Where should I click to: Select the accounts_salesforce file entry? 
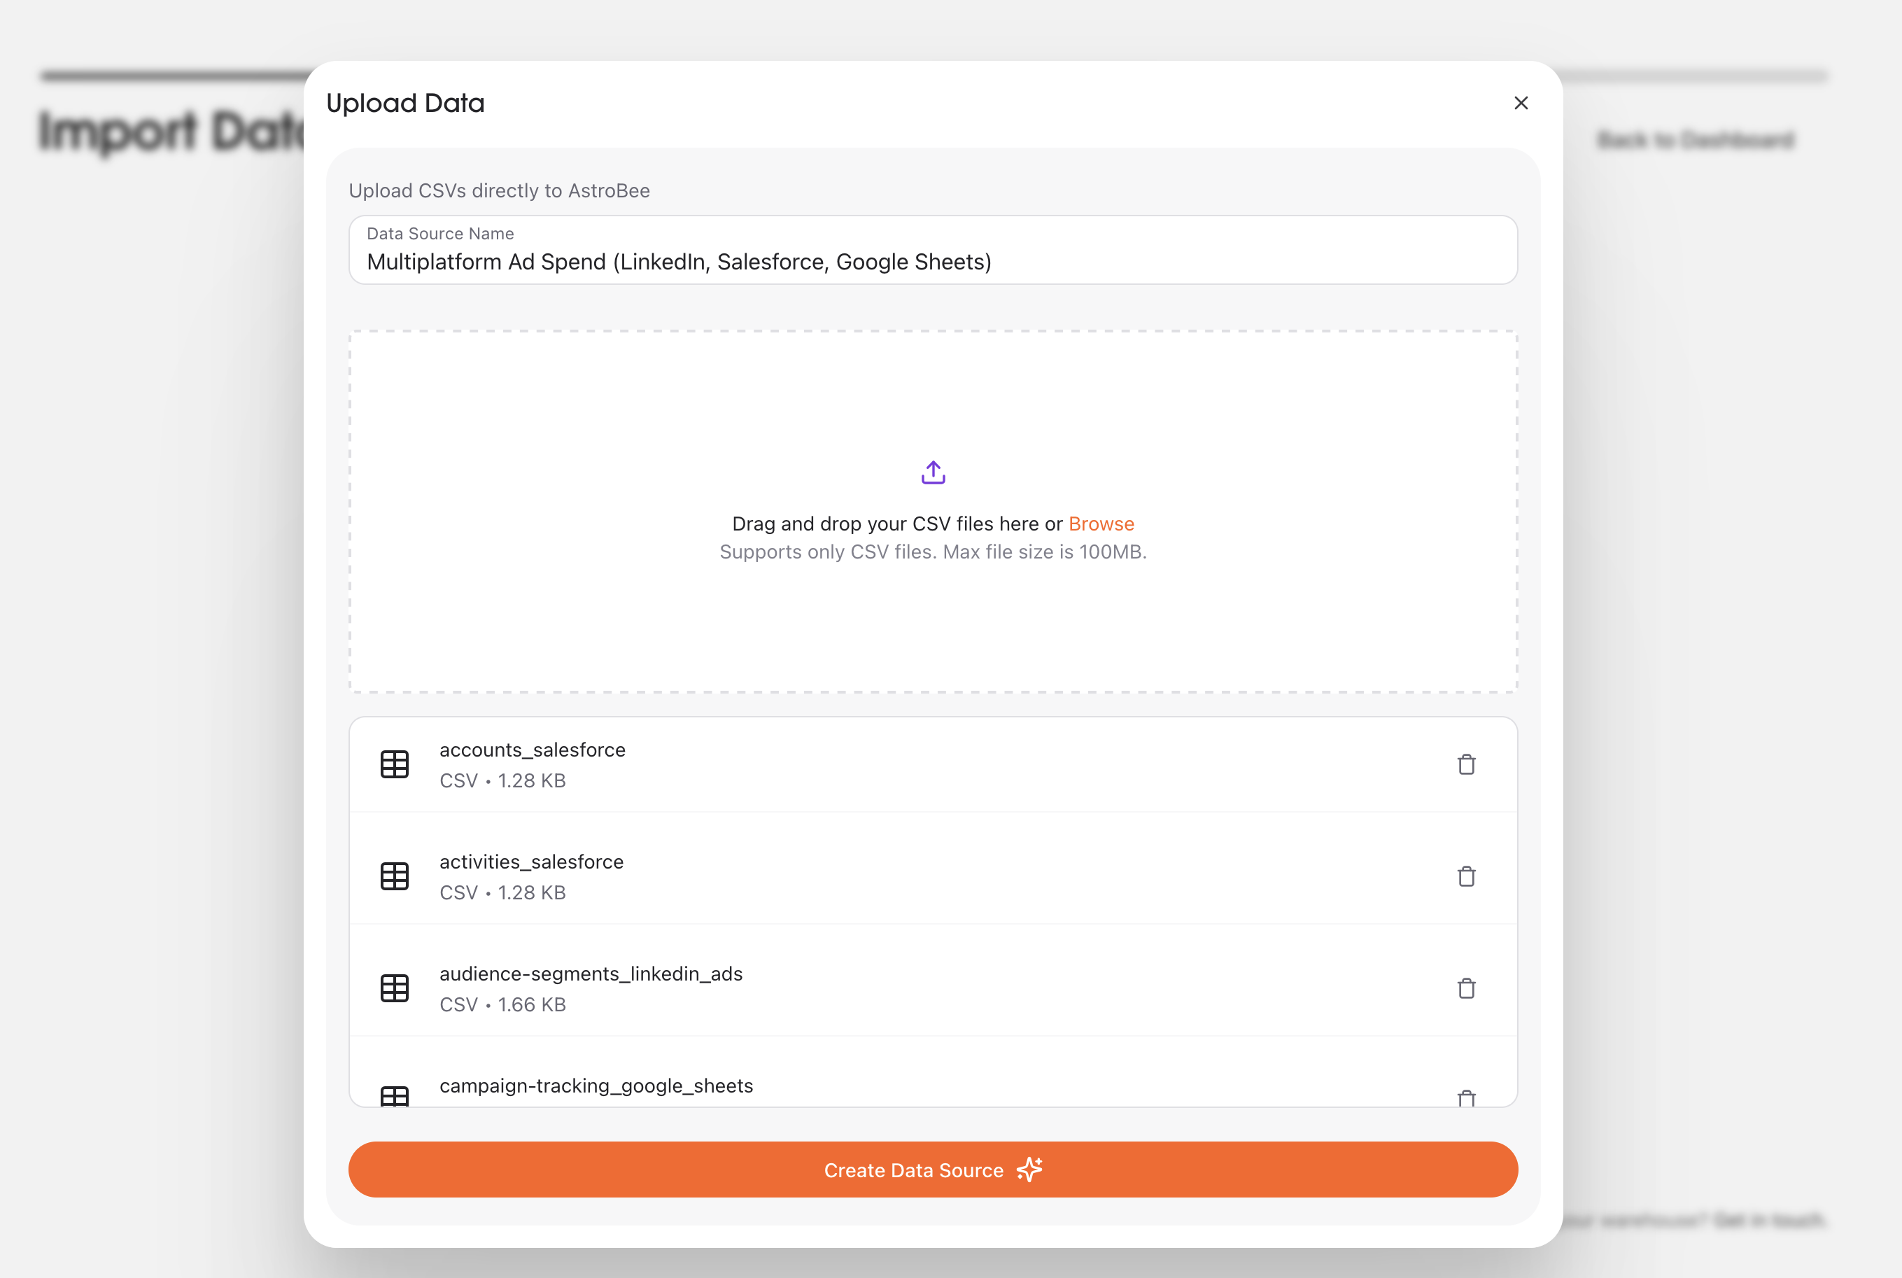pos(815,764)
